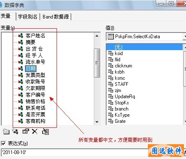
Task: Select the ksid field value
Action: click(119, 53)
